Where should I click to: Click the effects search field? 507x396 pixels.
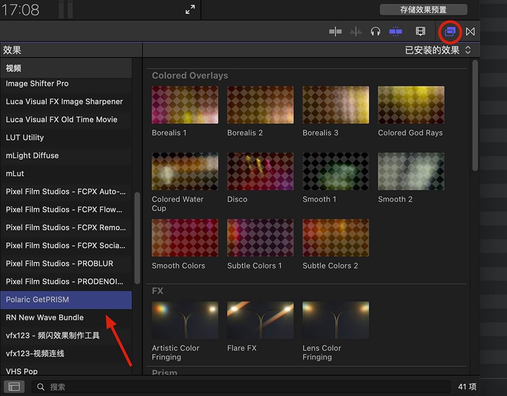point(243,386)
